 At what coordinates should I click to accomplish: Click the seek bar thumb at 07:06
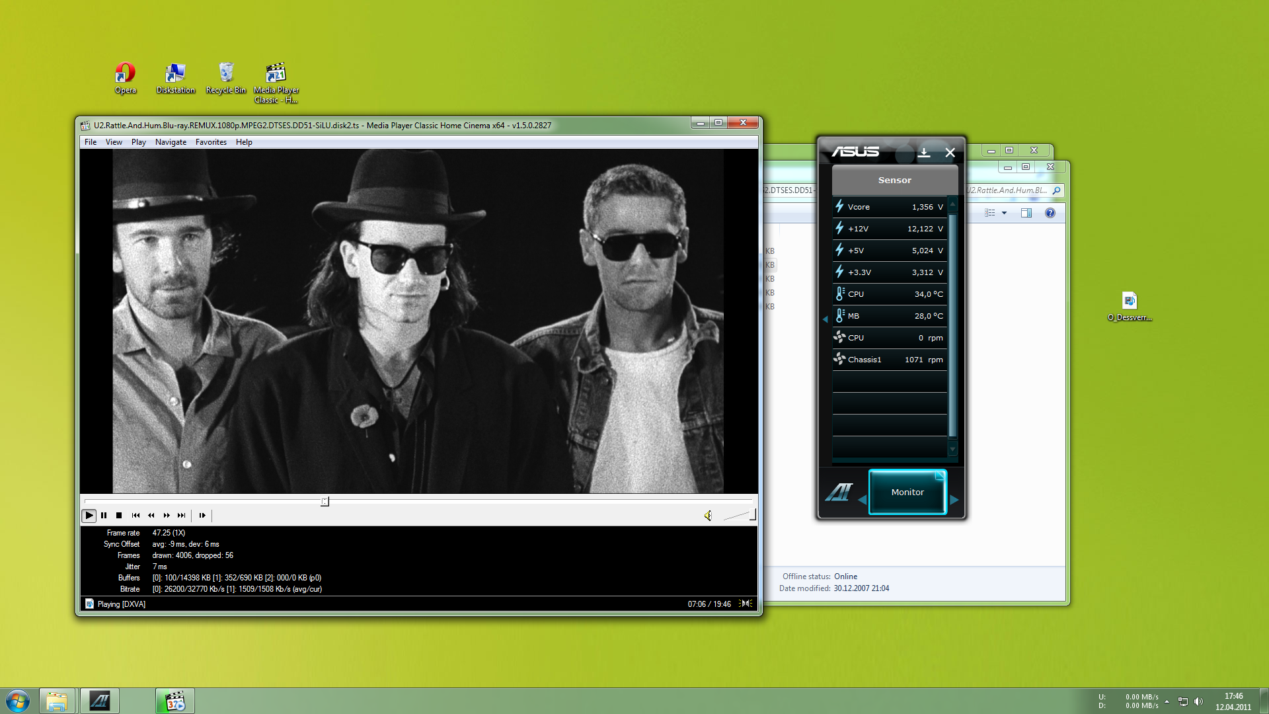pos(325,501)
